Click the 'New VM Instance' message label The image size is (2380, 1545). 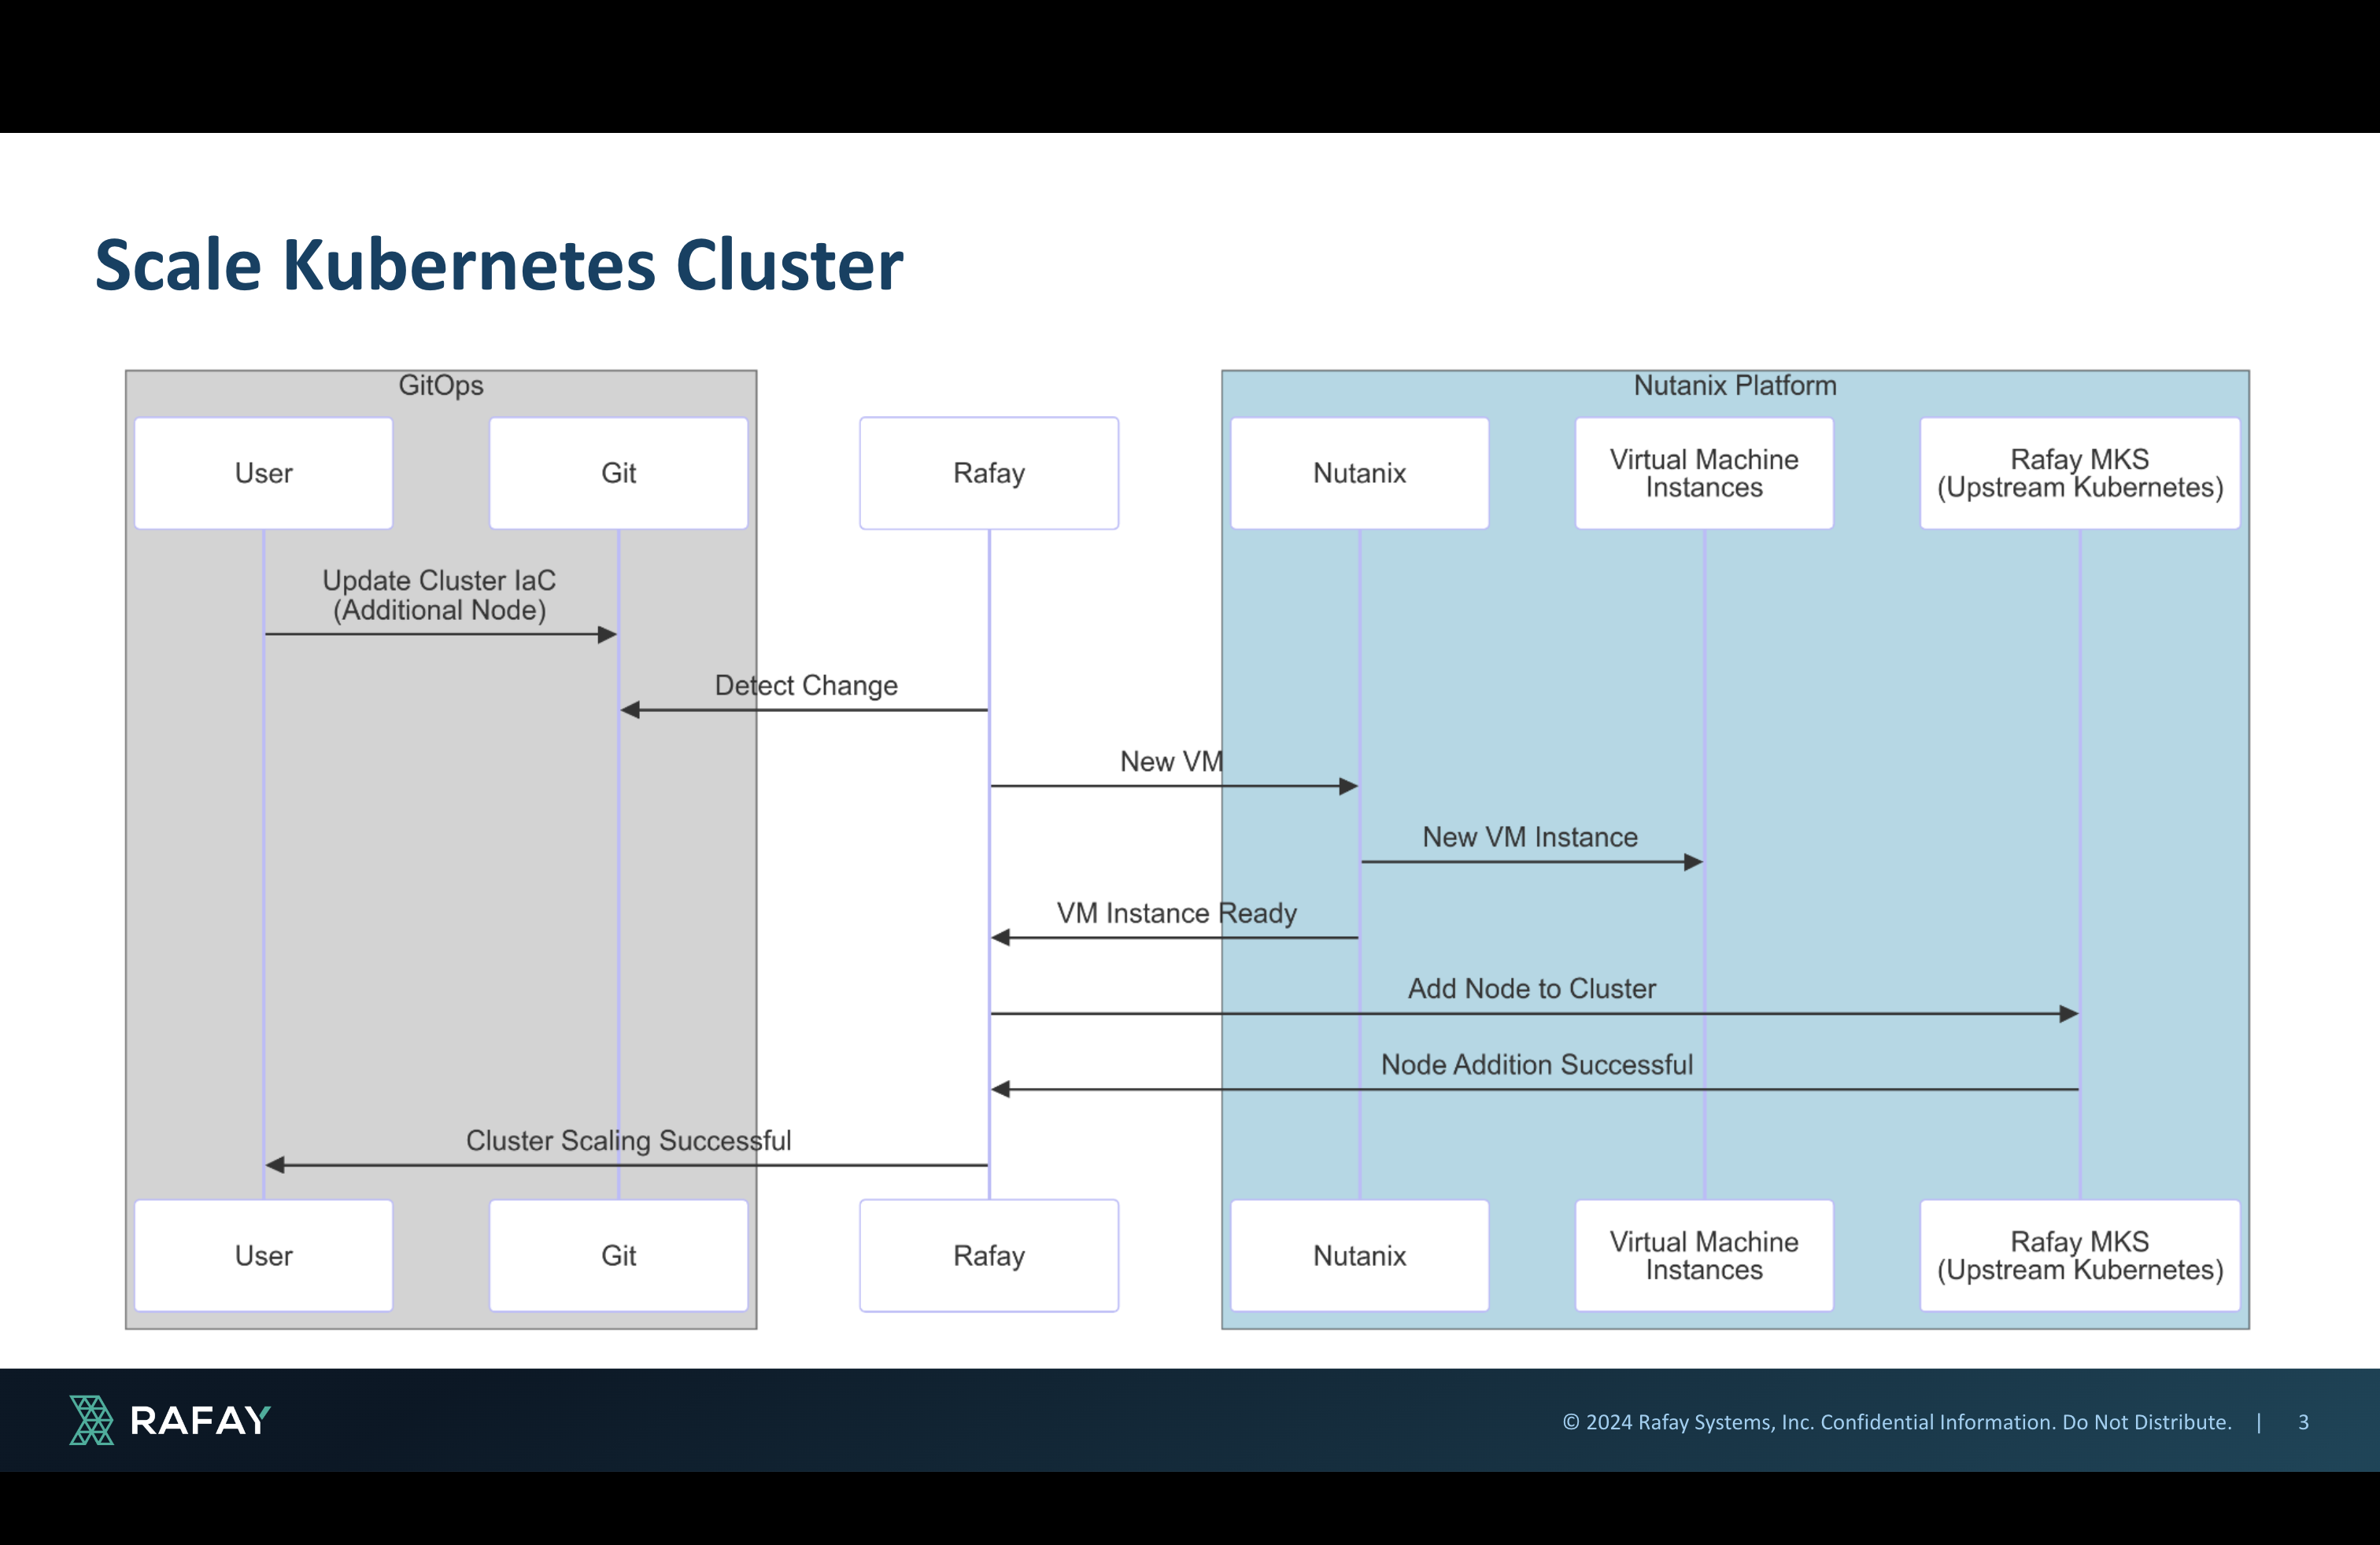1530,838
